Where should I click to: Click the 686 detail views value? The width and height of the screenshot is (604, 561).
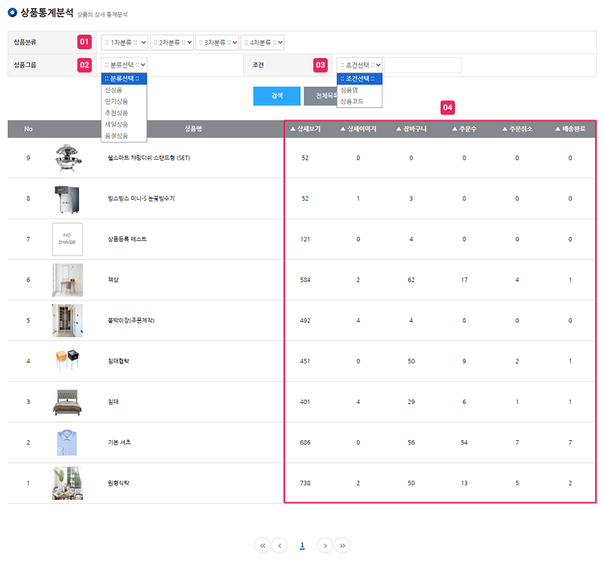pyautogui.click(x=305, y=443)
